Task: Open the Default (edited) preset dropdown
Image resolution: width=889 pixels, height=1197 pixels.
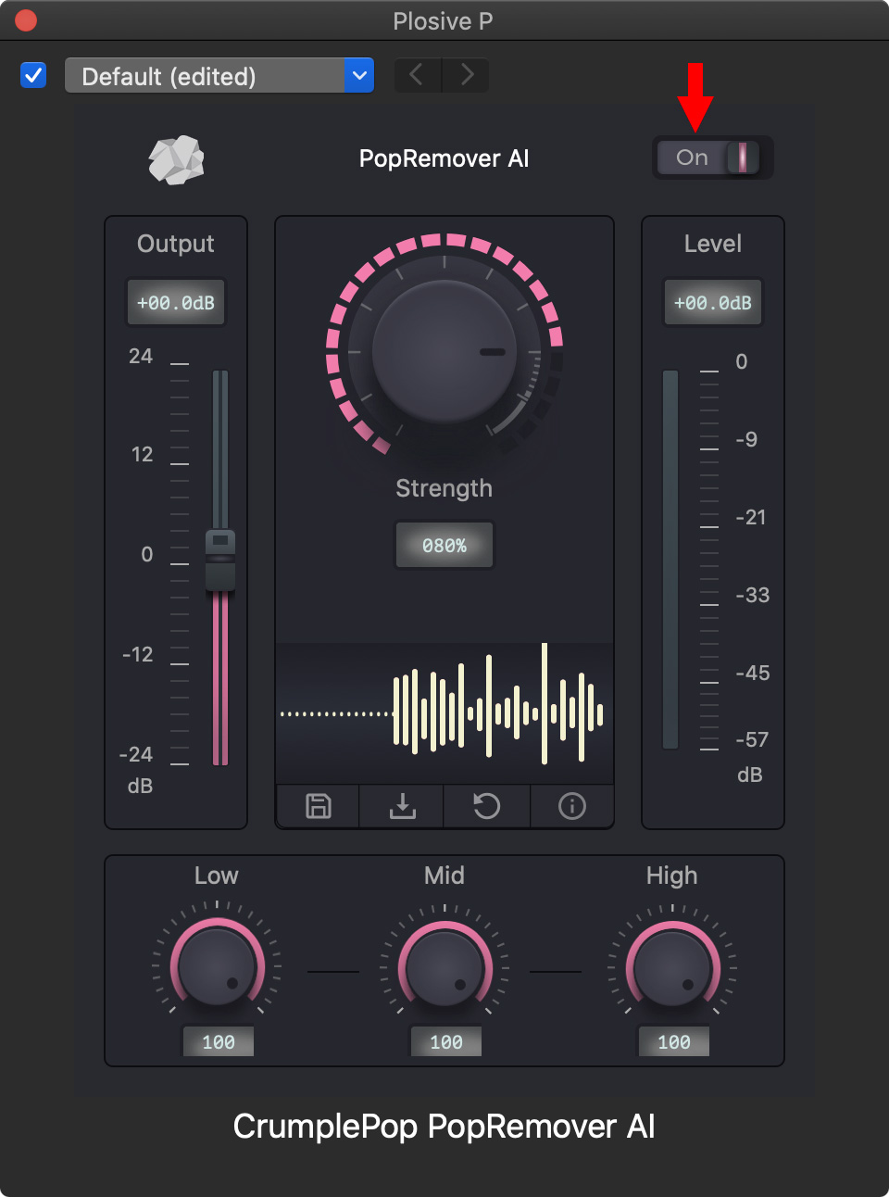Action: point(219,75)
